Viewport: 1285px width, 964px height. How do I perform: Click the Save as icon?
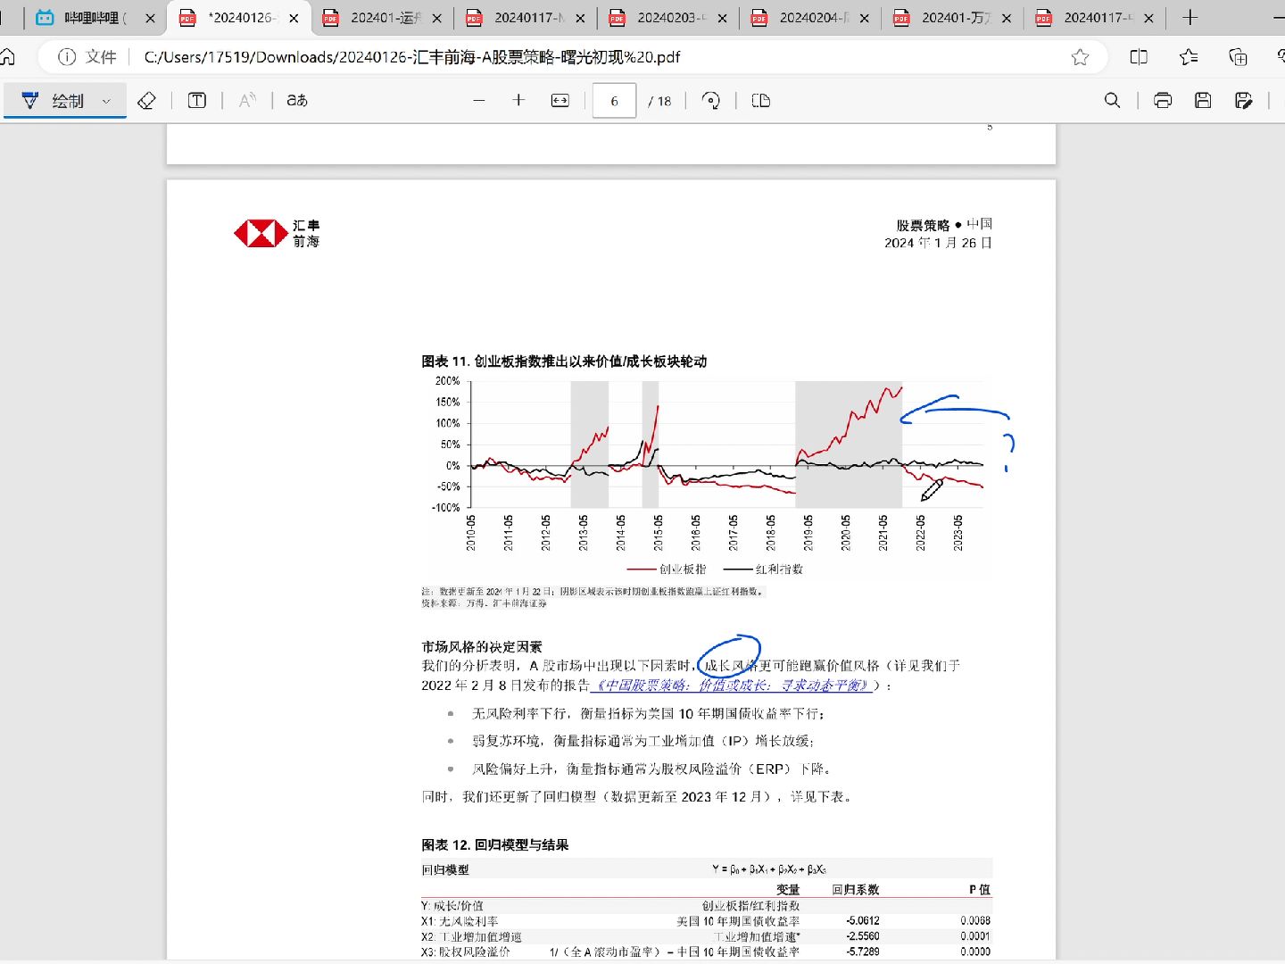[1244, 101]
